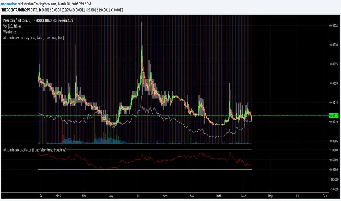
Task: Click the 2016 label on time axis
Action: (218, 196)
